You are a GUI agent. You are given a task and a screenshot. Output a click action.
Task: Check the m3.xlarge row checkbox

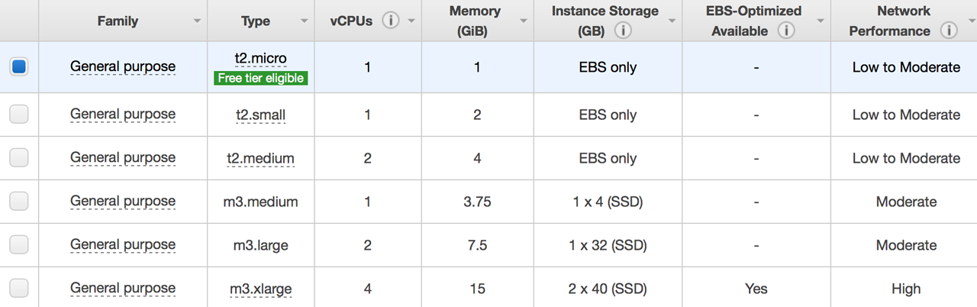(19, 289)
